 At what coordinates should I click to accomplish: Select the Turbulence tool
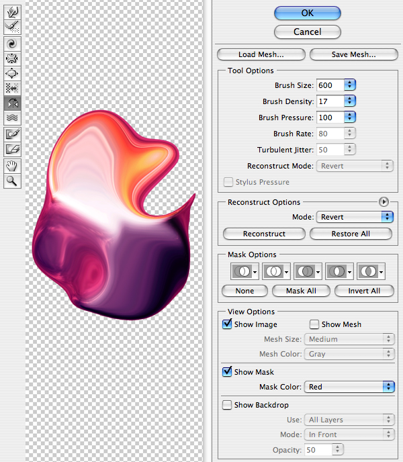click(x=12, y=118)
